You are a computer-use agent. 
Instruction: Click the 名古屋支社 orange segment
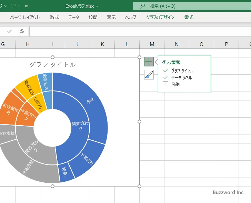pos(10,110)
